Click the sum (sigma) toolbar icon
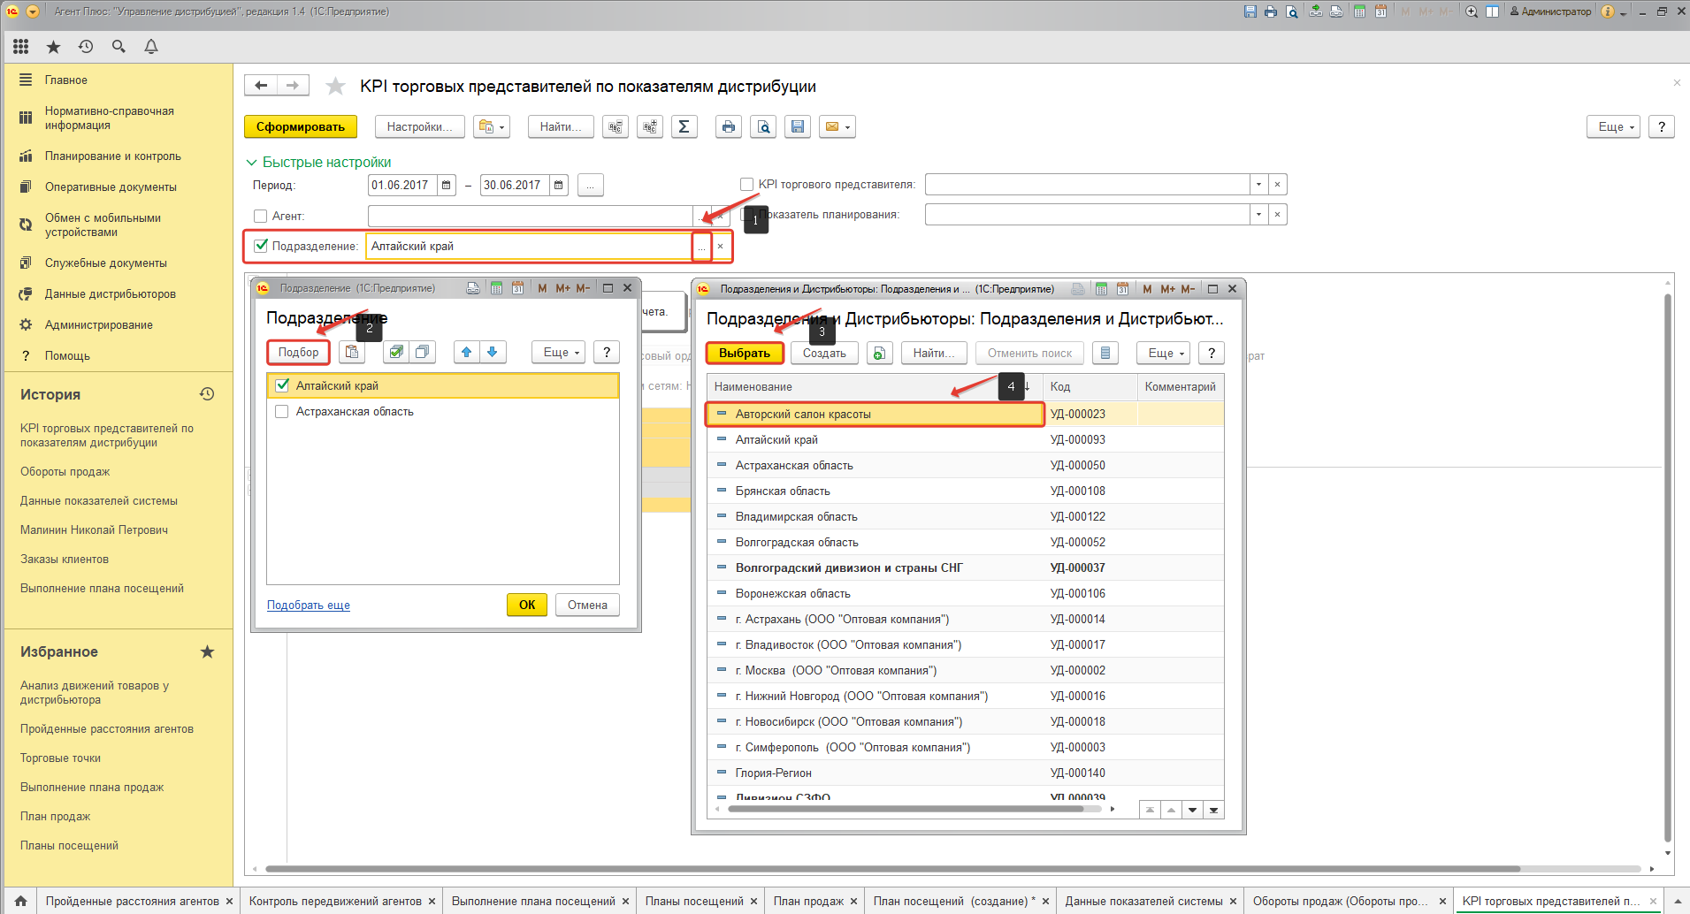Screen dimensions: 1690x914 (x=684, y=126)
